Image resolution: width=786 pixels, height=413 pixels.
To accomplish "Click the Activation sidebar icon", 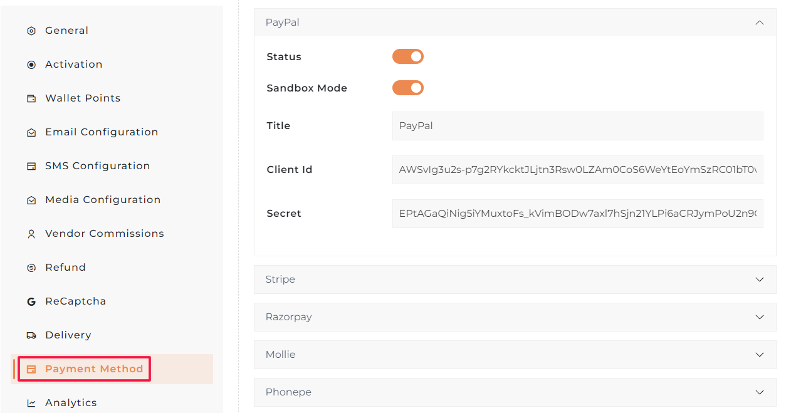I will point(31,65).
